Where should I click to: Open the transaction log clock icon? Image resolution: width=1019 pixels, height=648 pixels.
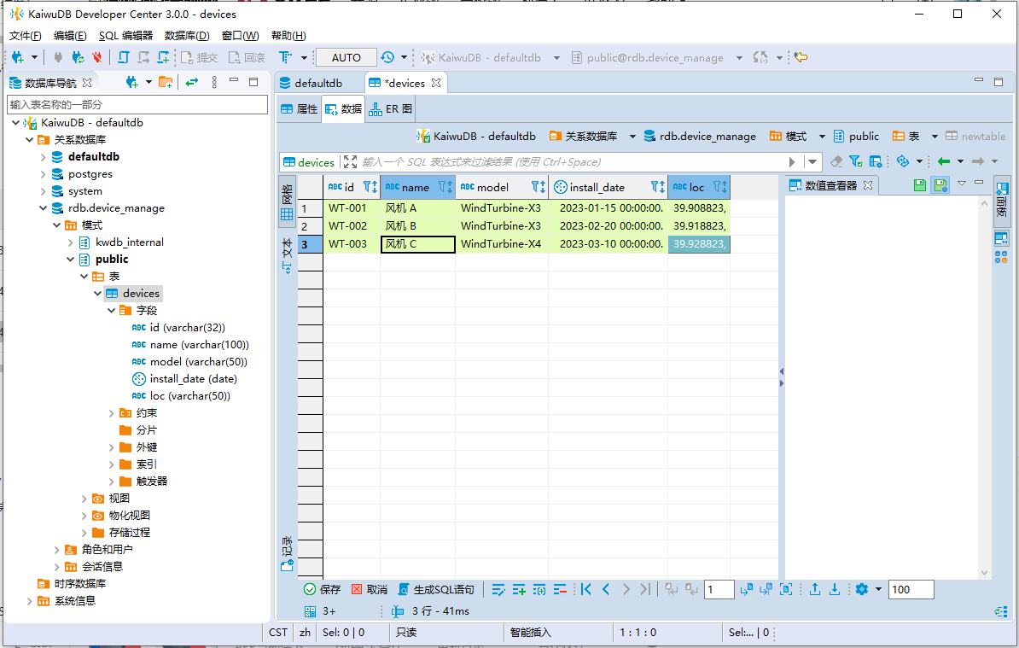tap(387, 57)
